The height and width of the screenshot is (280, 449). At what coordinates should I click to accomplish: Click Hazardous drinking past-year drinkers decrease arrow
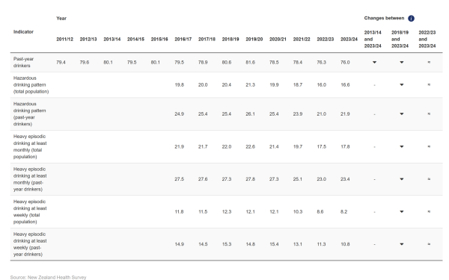coord(401,114)
